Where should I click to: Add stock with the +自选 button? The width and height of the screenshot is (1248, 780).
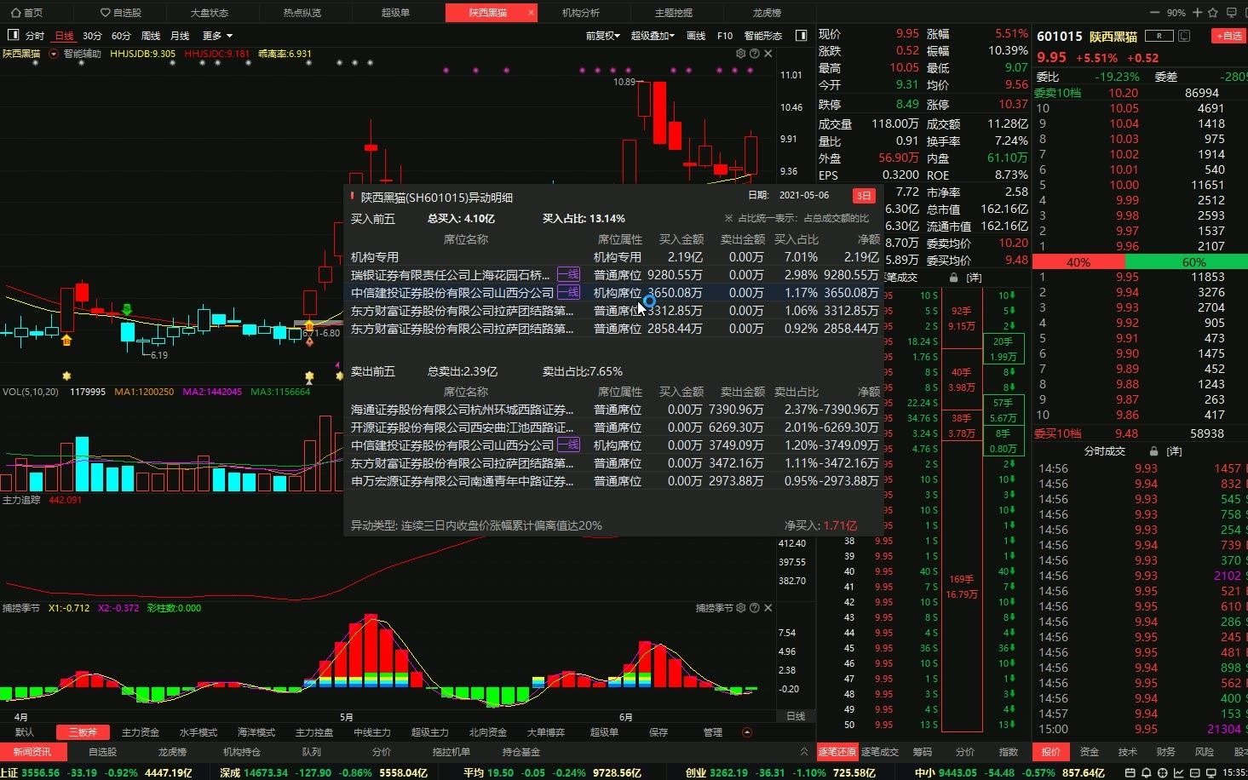tap(1228, 36)
